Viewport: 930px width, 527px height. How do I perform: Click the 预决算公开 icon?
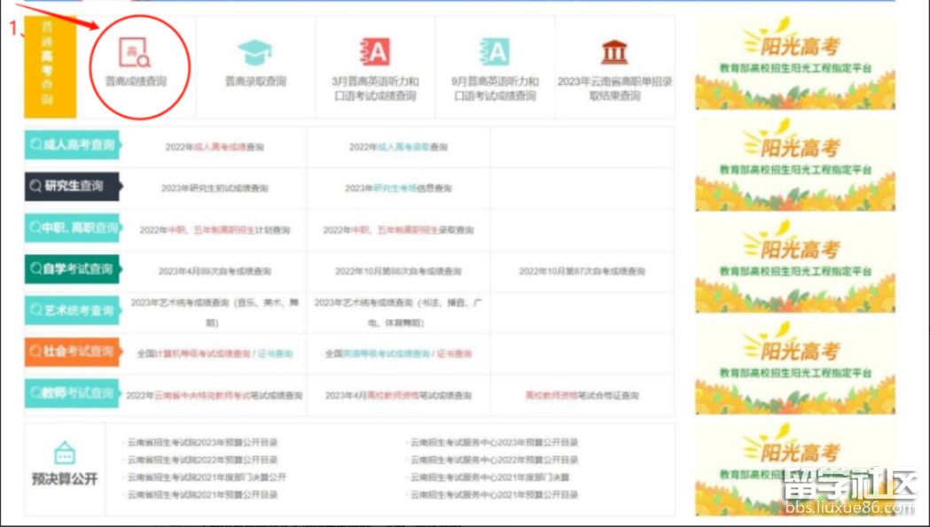tap(65, 453)
